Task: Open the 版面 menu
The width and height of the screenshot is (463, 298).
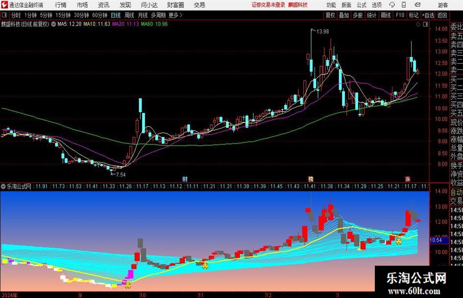Action: 346,5
